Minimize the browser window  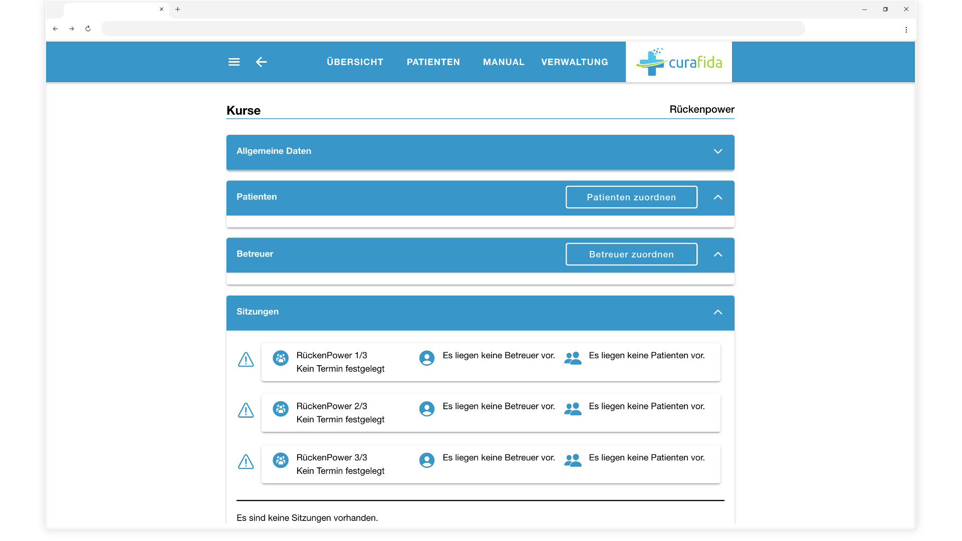(864, 9)
